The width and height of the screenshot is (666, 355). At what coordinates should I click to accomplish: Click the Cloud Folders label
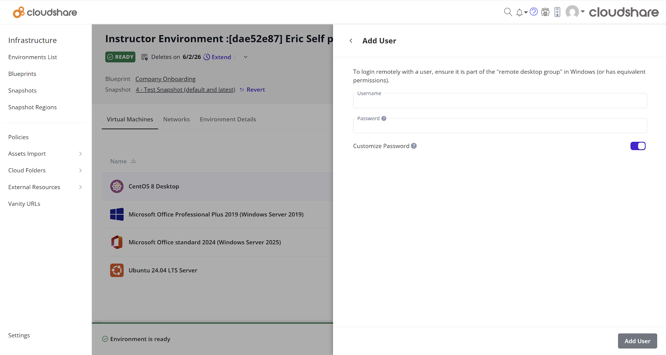pyautogui.click(x=27, y=170)
